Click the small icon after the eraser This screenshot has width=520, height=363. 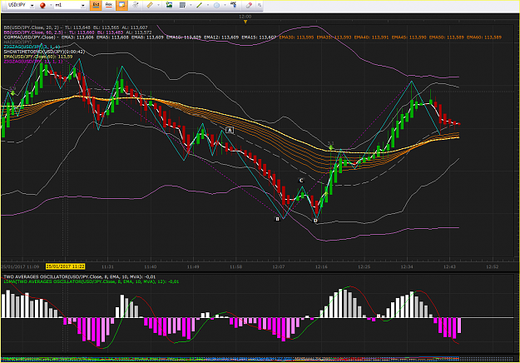(x=260, y=5)
